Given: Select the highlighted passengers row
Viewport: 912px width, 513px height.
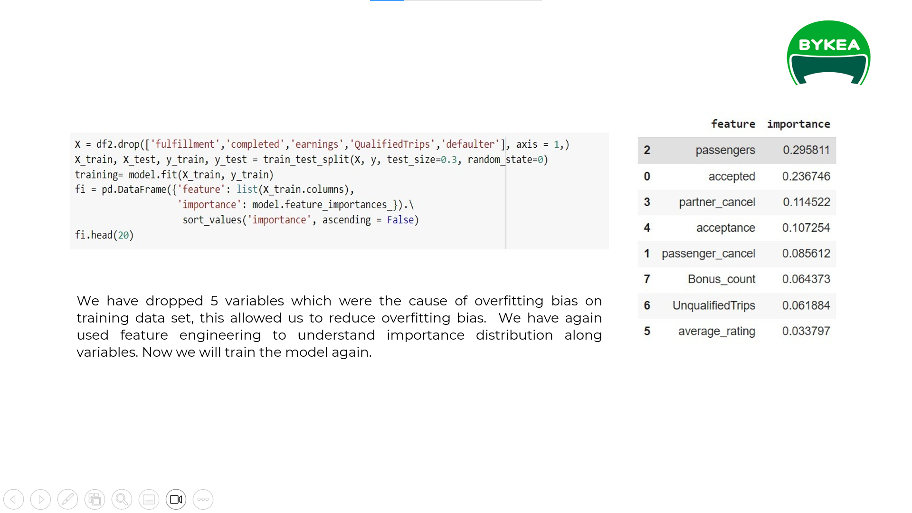Looking at the screenshot, I should point(736,150).
